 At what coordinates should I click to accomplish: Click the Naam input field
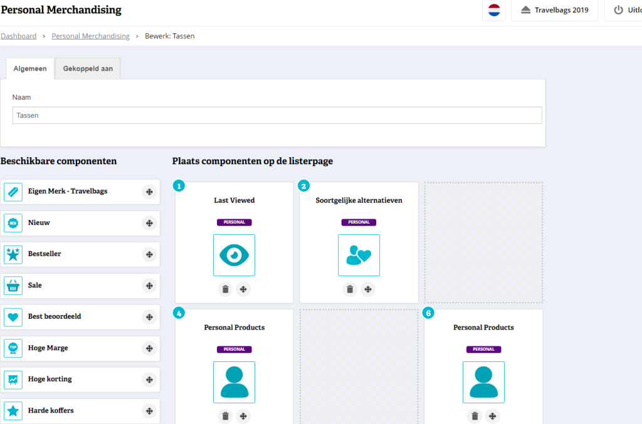(277, 115)
